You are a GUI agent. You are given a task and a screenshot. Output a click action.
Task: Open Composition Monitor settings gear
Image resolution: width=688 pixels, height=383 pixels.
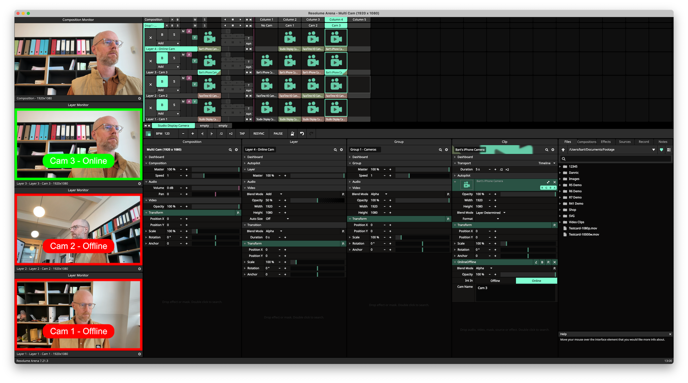click(139, 99)
